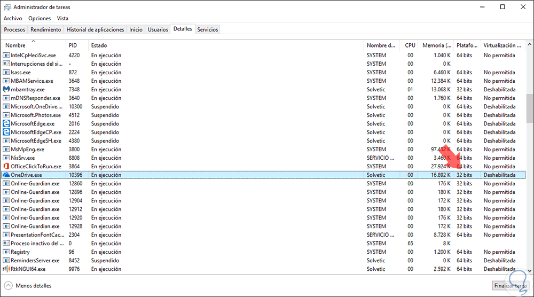Viewport: 534px width, 297px height.
Task: Click the PresentationFontCac... process icon
Action: click(x=6, y=235)
